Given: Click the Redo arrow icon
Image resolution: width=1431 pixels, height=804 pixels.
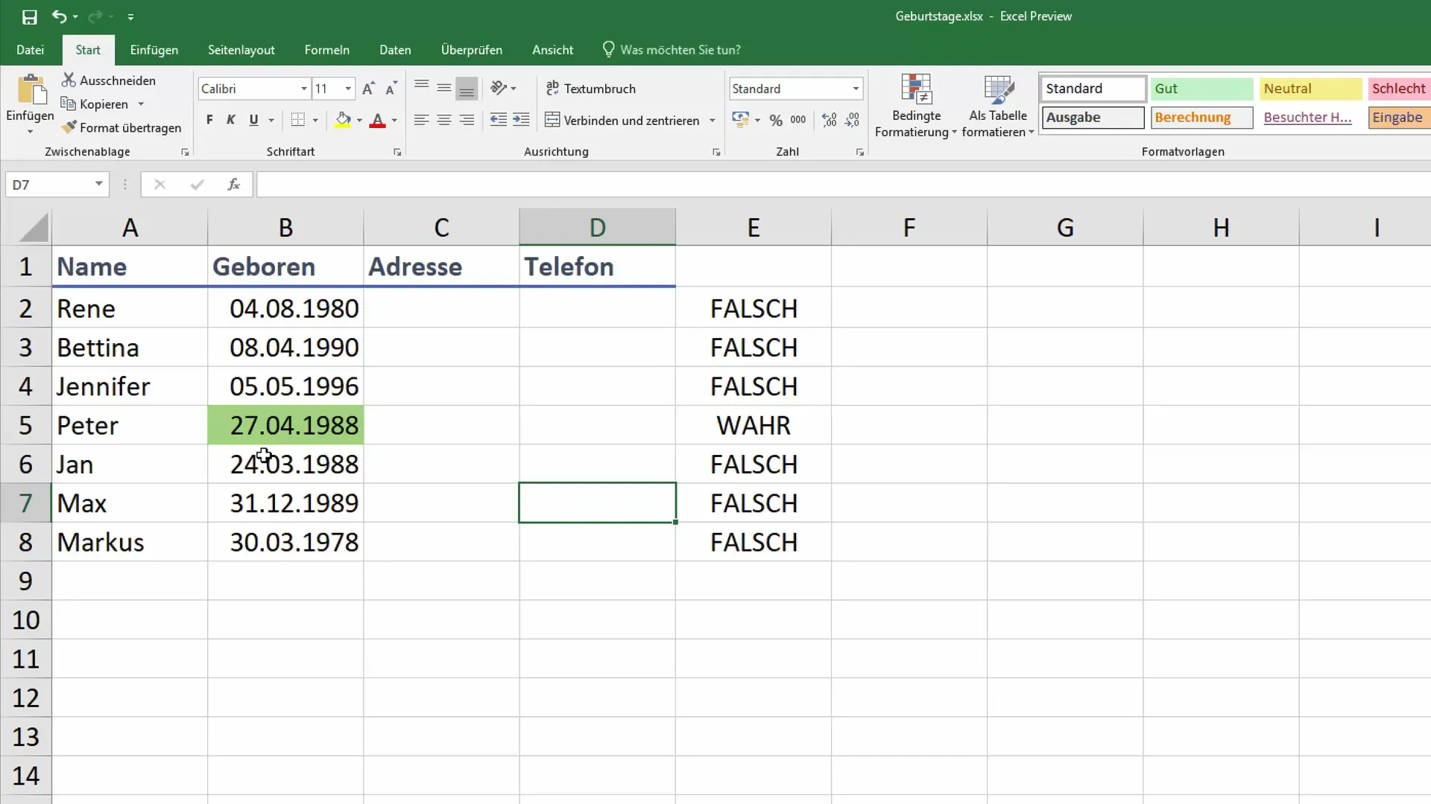Looking at the screenshot, I should click(95, 16).
